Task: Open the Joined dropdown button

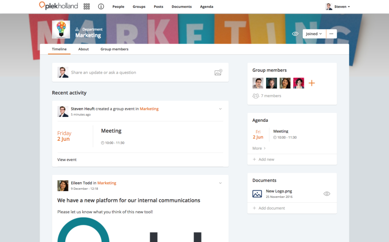Action: pyautogui.click(x=314, y=34)
